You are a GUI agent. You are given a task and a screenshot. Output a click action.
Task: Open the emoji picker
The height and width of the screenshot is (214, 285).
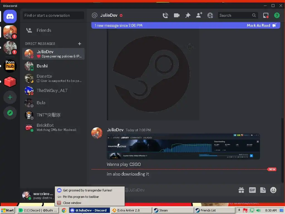[x=273, y=190]
